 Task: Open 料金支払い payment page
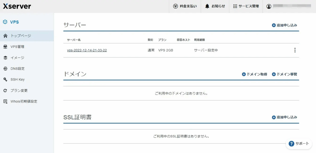pos(185,6)
